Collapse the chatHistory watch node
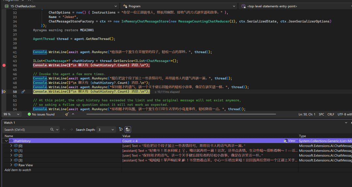Image resolution: width=352 pixels, height=187 pixels. point(6,141)
